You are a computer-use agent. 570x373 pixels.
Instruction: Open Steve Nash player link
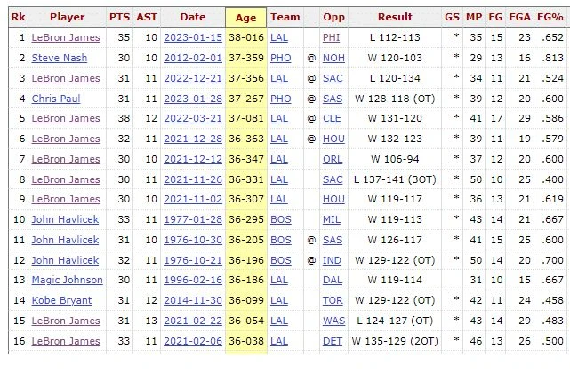(60, 58)
